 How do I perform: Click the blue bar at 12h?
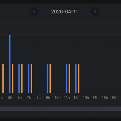[x=76, y=78]
